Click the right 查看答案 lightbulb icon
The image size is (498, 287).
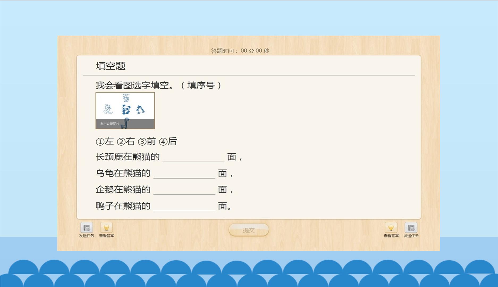(391, 228)
